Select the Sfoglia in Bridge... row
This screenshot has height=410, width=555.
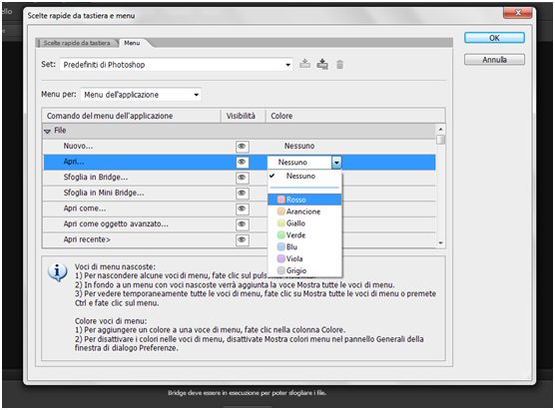(x=240, y=178)
